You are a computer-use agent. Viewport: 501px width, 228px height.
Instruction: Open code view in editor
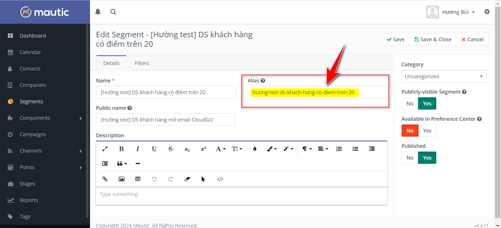(220, 179)
